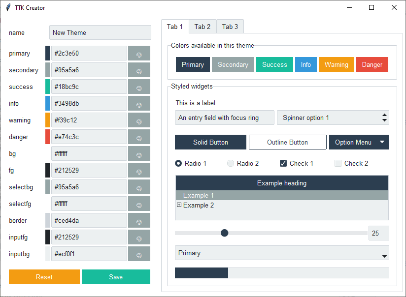406x297 pixels.
Task: Click the Warning color button
Action: [x=337, y=64]
